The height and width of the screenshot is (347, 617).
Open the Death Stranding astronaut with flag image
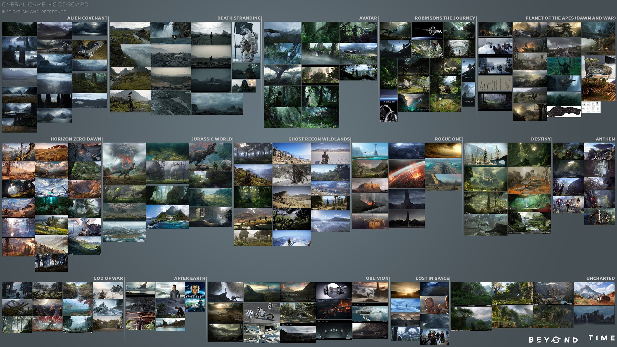point(246,42)
